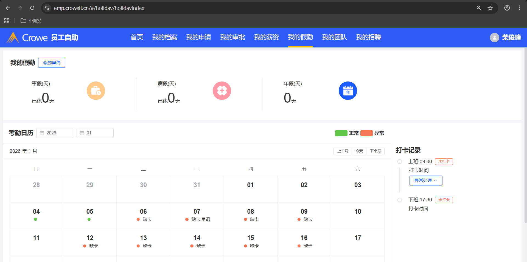
Task: Click the green 正常 legend swatch
Action: (x=341, y=133)
